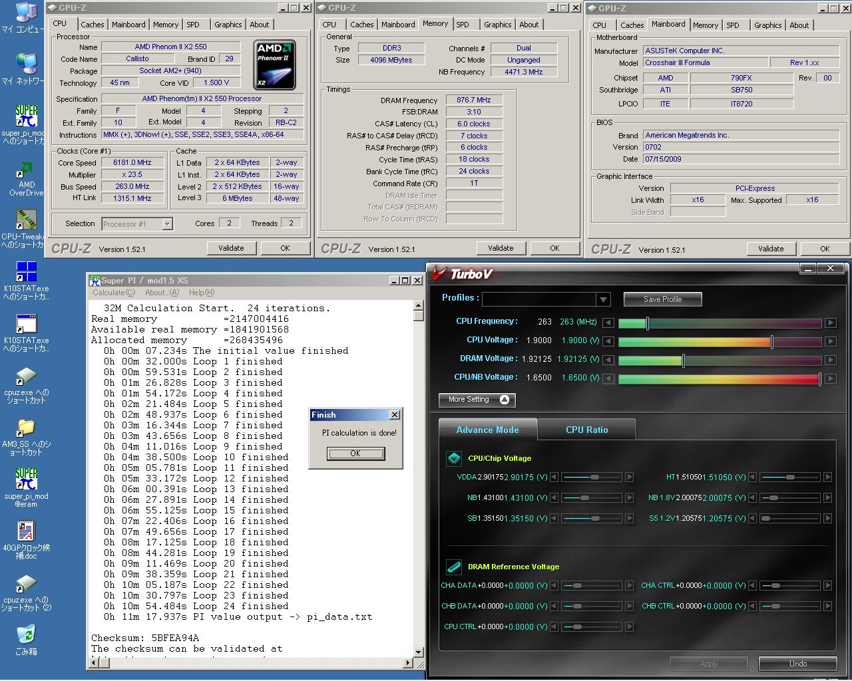
Task: Click the CPU/Chip Voltage chip icon in TurboV
Action: (x=454, y=458)
